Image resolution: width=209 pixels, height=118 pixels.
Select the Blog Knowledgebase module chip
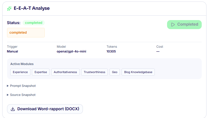point(138,72)
